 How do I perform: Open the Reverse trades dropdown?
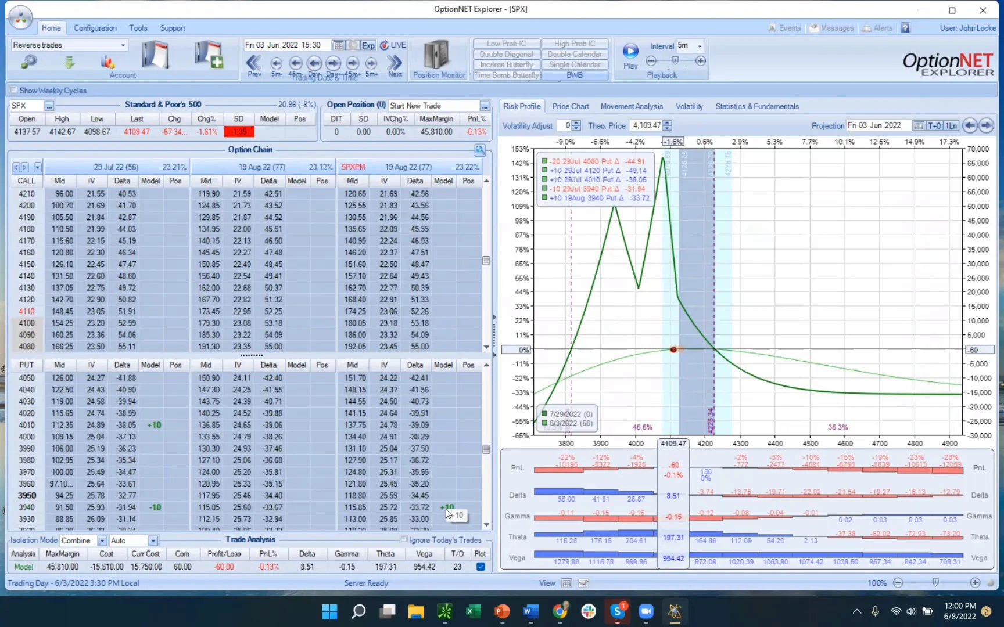pyautogui.click(x=123, y=45)
